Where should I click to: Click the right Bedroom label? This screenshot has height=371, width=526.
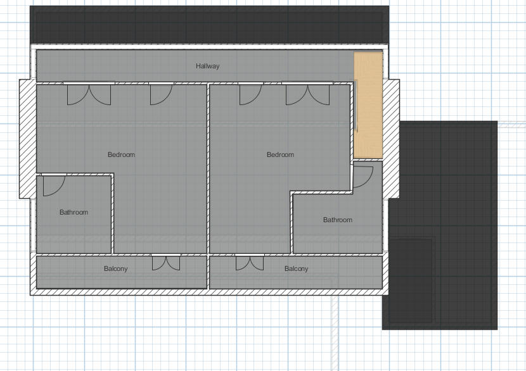click(280, 154)
